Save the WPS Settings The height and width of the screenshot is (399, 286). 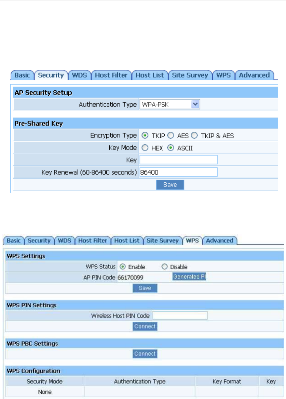click(x=145, y=288)
